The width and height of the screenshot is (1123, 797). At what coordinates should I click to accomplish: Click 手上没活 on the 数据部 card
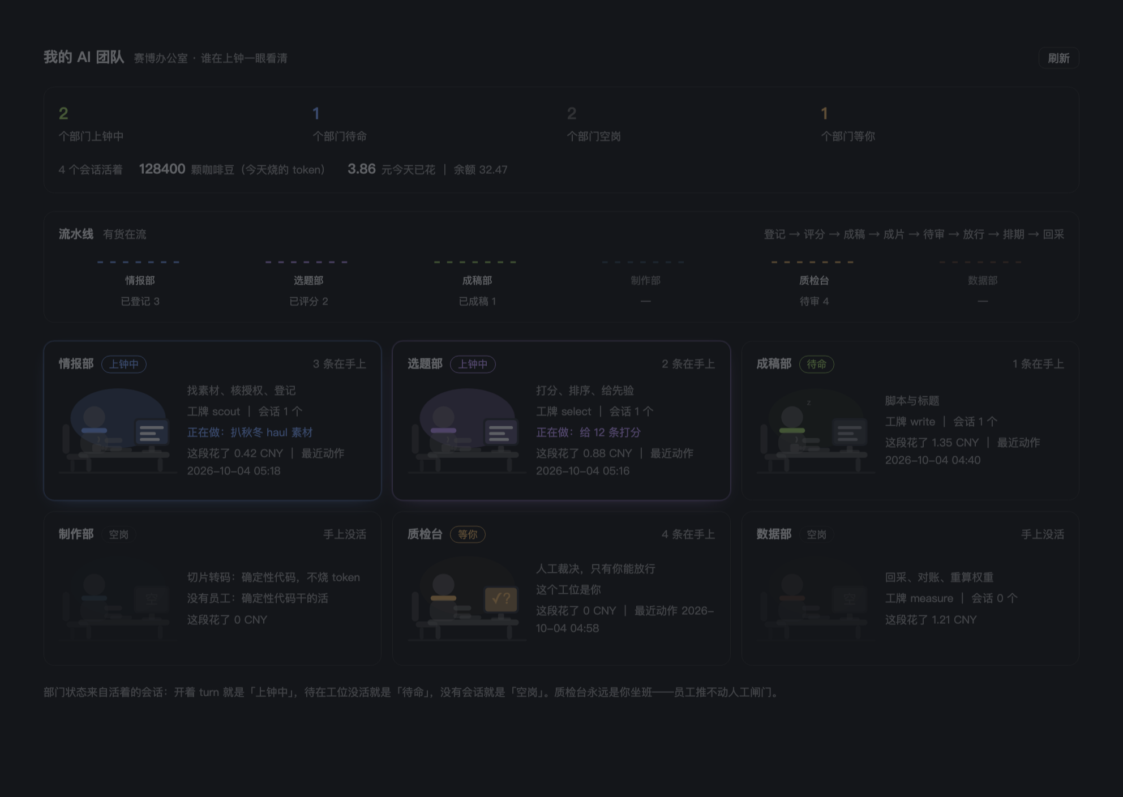(1043, 534)
